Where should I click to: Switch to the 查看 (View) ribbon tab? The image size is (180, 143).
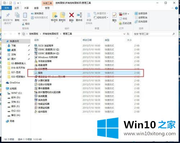(36, 8)
